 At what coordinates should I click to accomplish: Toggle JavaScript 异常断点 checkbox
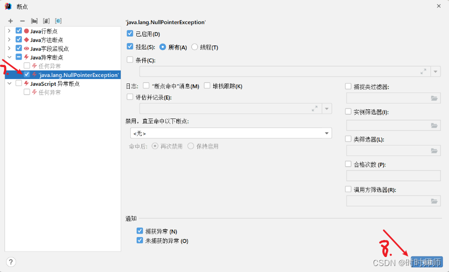(x=19, y=83)
